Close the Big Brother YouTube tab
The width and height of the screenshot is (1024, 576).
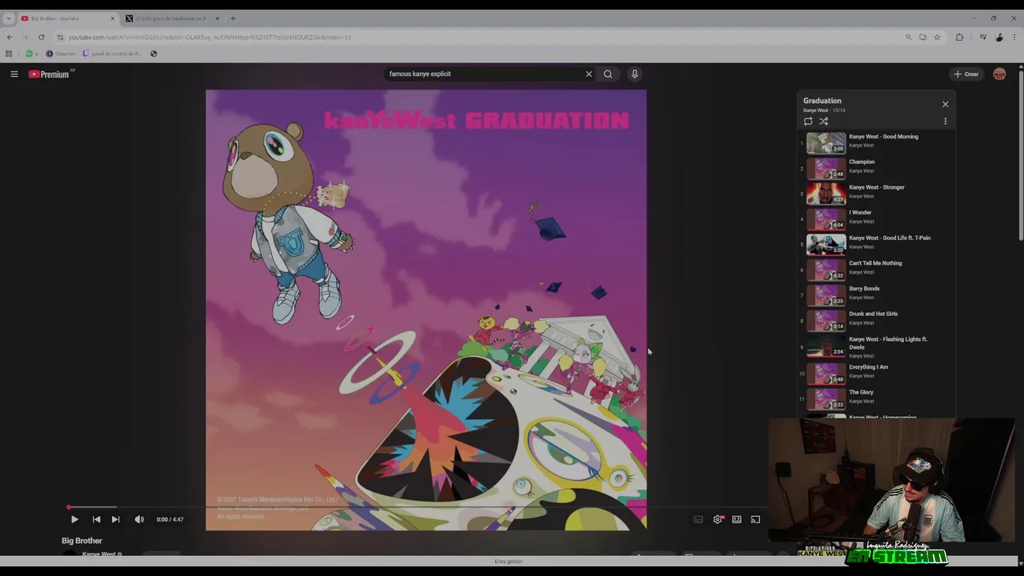[112, 18]
